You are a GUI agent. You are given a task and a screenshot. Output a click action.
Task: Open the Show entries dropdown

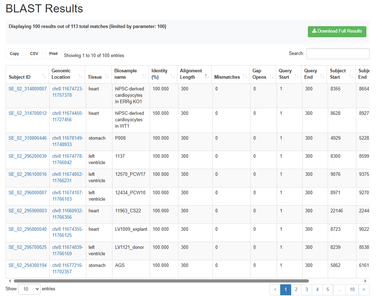point(29,289)
